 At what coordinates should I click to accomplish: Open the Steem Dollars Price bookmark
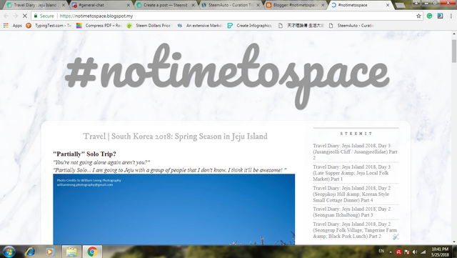pos(150,26)
